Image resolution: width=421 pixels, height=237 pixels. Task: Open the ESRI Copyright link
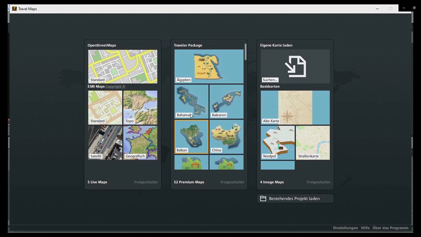click(115, 87)
